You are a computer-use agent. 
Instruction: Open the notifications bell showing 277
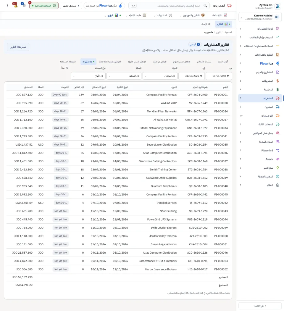tap(15, 5)
